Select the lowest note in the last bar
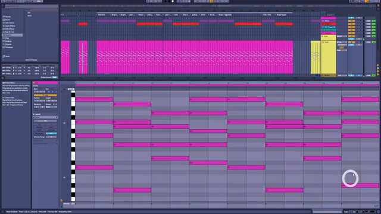Viewport: 381px width, 214px height. [x=360, y=185]
